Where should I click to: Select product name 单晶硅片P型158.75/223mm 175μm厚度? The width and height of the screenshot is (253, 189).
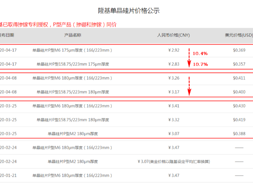tap(73, 64)
